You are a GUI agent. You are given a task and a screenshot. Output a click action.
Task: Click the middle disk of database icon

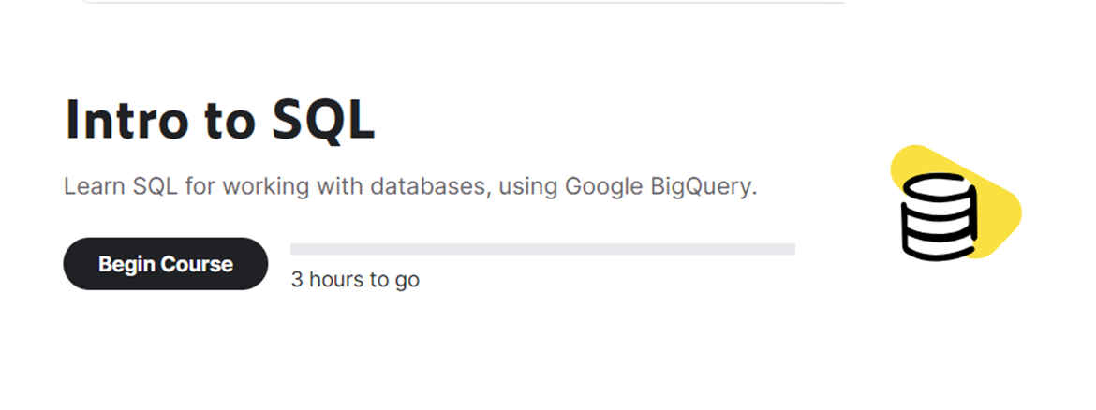(x=939, y=216)
